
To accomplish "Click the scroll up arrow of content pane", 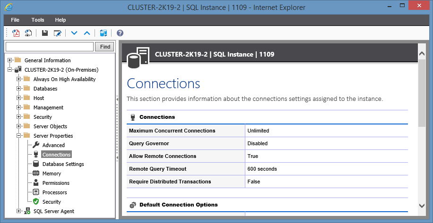I will [422, 54].
